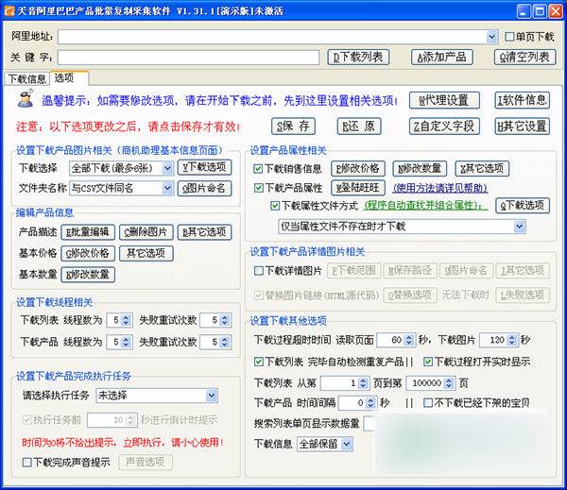
Task: Toggle 下载属性文件方式 checkbox
Action: point(275,206)
